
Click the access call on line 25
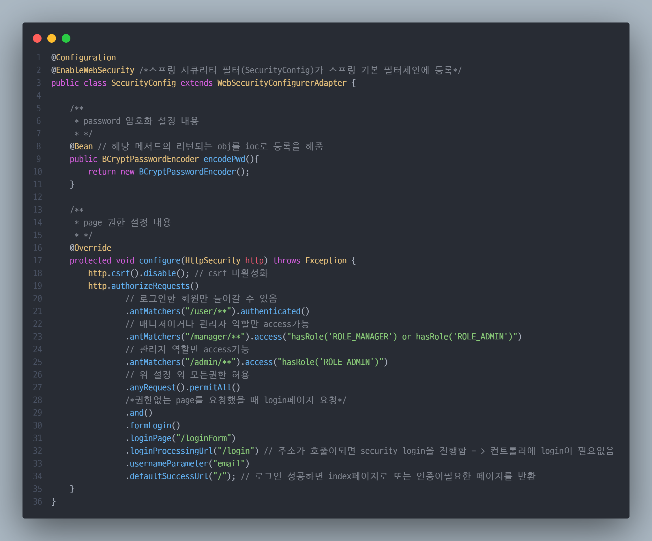coord(259,362)
